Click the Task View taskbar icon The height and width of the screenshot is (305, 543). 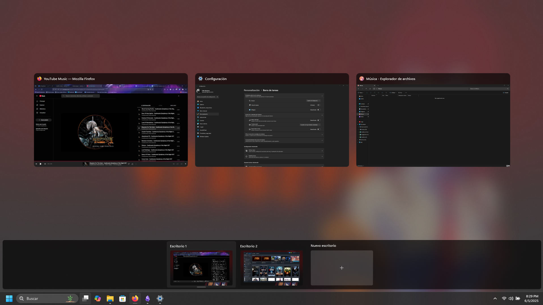click(x=85, y=298)
